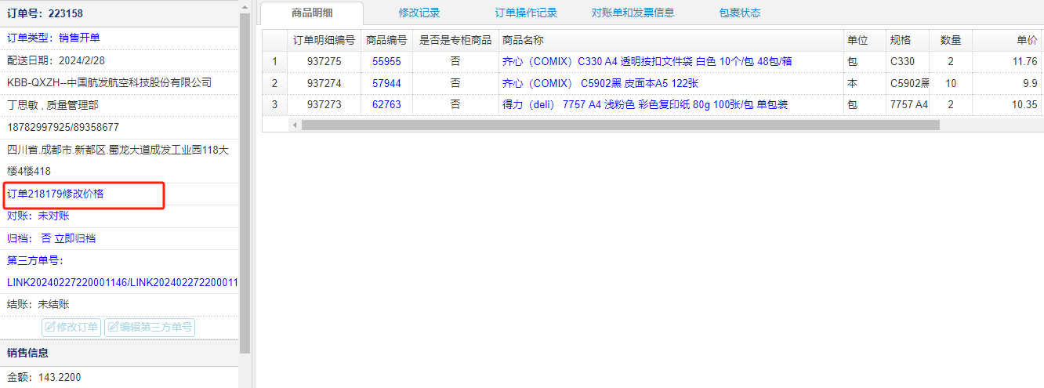
Task: Click the 是否是专柜商品 column header
Action: point(455,40)
